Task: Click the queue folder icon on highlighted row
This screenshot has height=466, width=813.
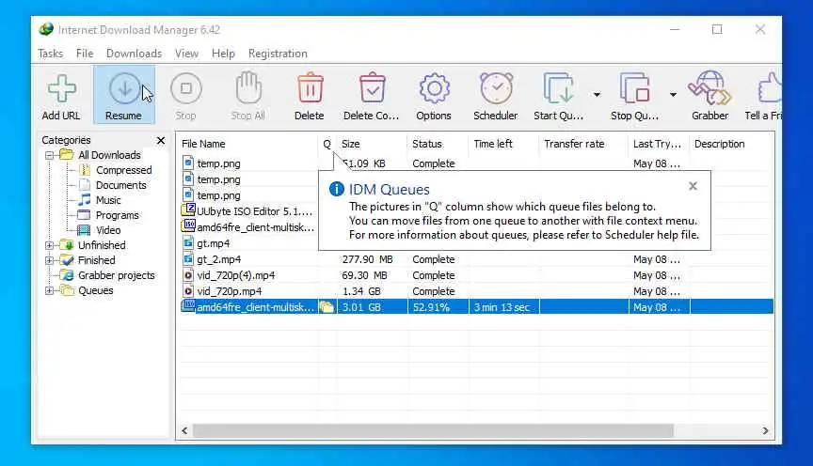Action: click(x=327, y=307)
